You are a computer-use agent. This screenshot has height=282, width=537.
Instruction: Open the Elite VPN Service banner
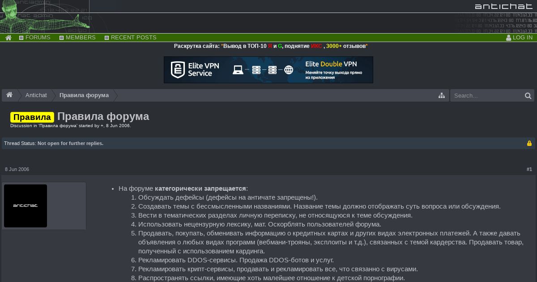click(268, 70)
